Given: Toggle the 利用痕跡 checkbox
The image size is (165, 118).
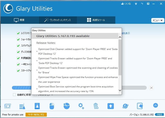Looking at the screenshot, I should pyautogui.click(x=18, y=58).
